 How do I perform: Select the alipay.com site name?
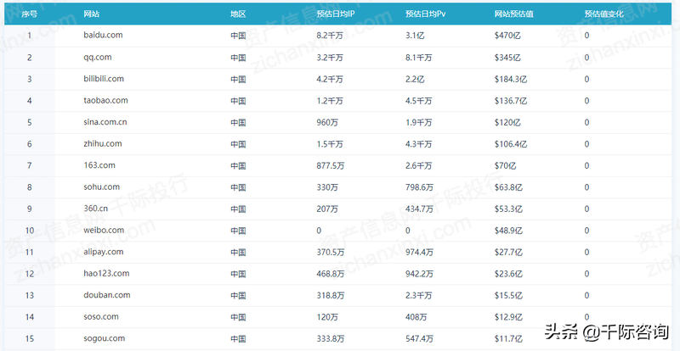[x=104, y=252]
